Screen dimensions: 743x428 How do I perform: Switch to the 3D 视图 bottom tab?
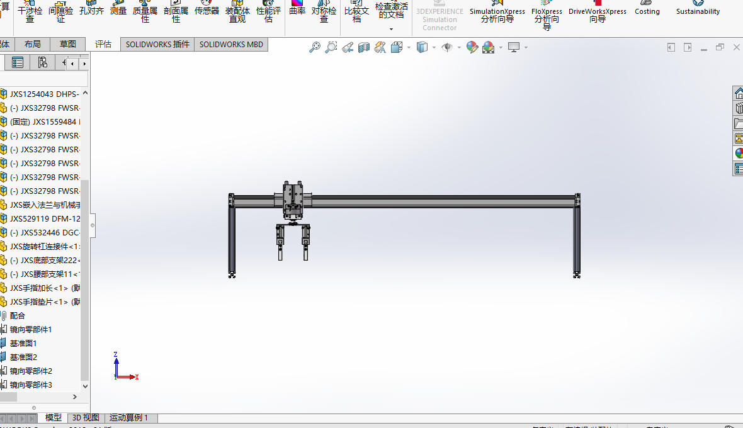[86, 417]
